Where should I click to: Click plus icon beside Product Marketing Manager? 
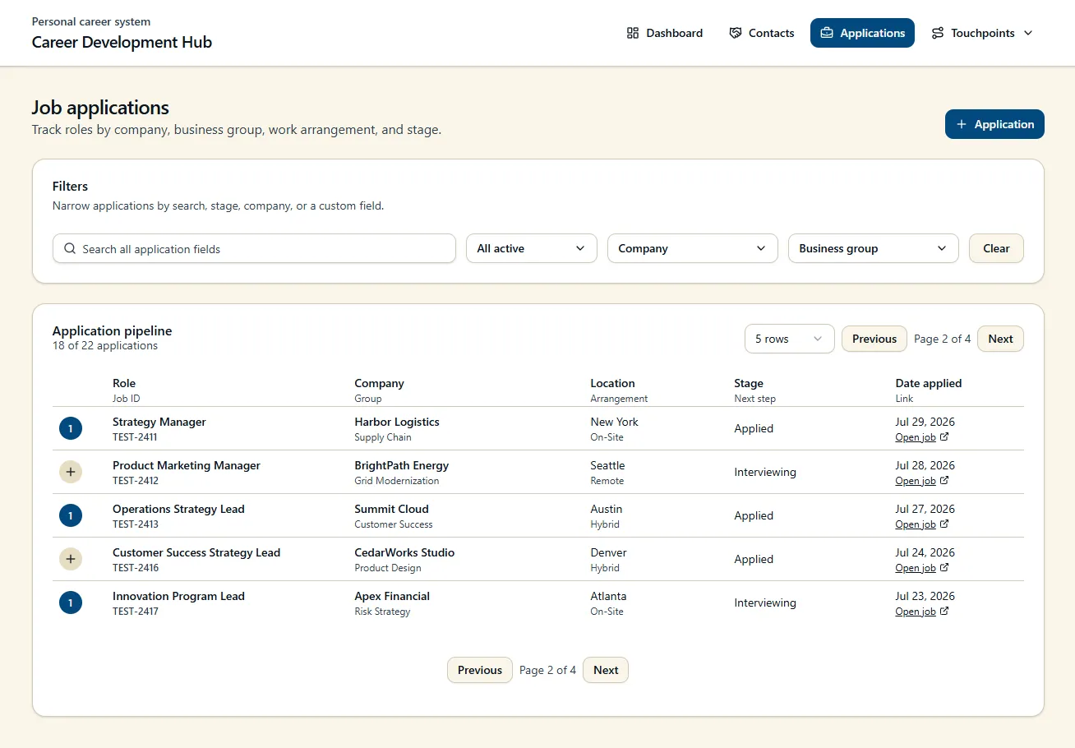click(71, 472)
